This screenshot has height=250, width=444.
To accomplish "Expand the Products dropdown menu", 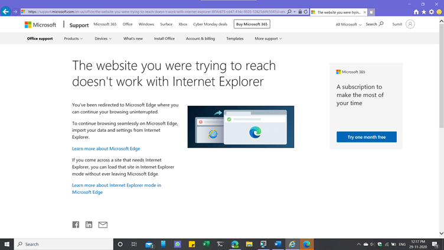I will point(73,38).
